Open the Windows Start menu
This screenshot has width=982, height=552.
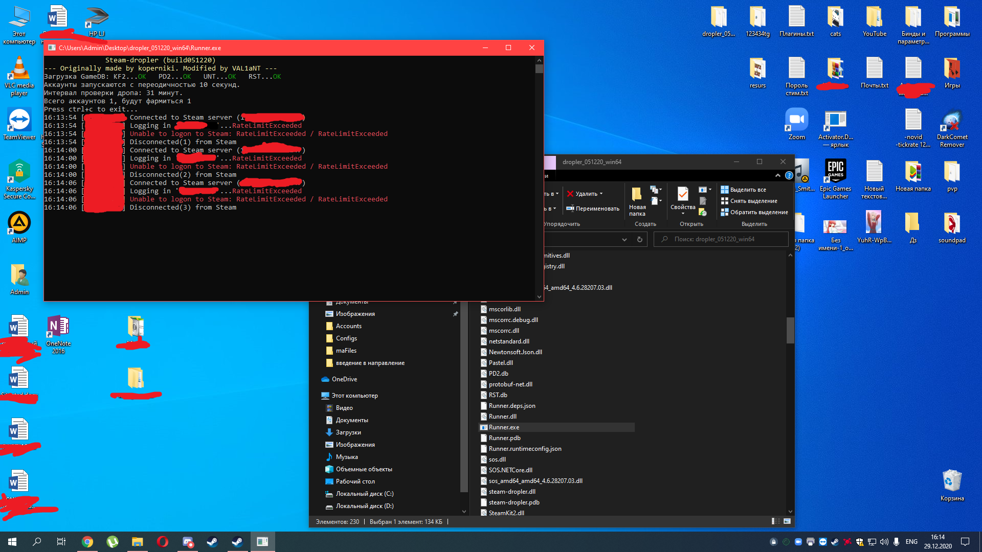click(12, 542)
